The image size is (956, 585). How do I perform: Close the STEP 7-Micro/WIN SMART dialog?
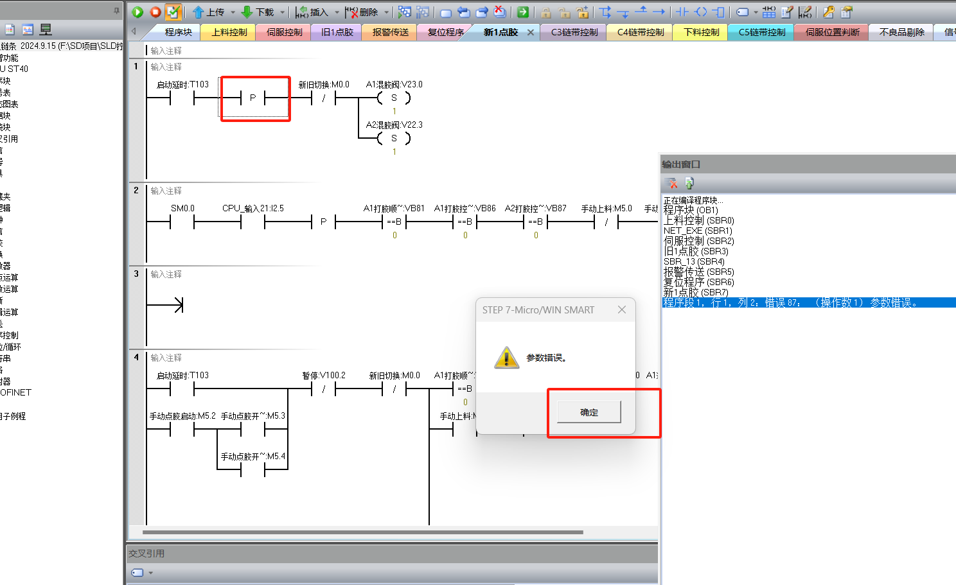pos(622,310)
